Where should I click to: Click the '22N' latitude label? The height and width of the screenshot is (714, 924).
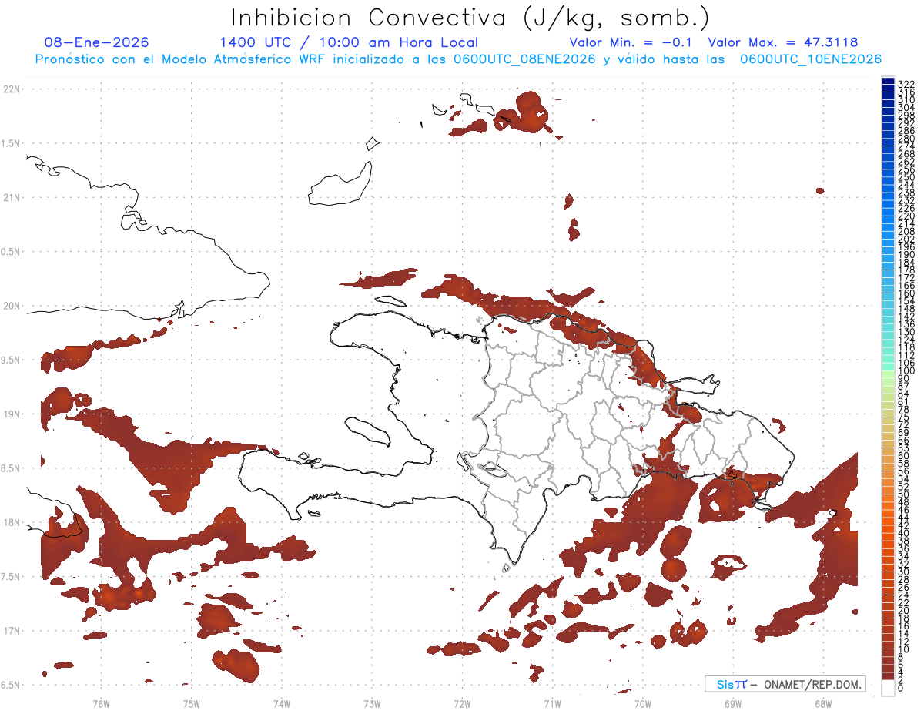pyautogui.click(x=12, y=89)
